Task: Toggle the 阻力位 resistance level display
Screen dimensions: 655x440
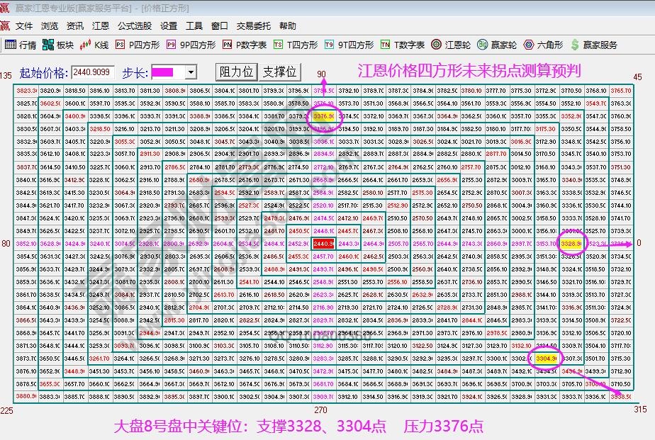Action: coord(237,72)
